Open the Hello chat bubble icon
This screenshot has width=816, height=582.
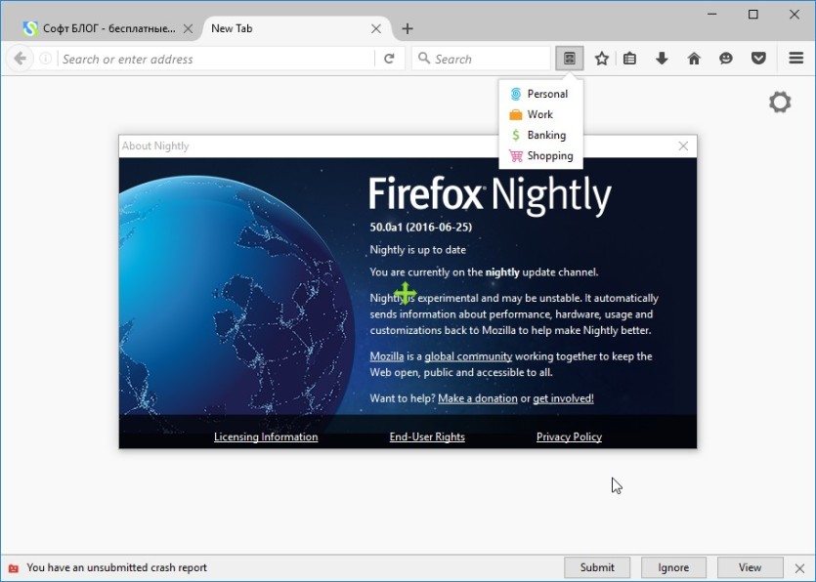pyautogui.click(x=726, y=59)
